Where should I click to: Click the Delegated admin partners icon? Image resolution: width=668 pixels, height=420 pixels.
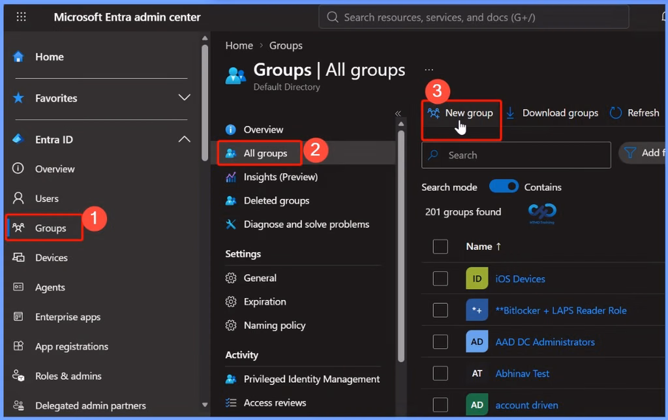point(18,405)
